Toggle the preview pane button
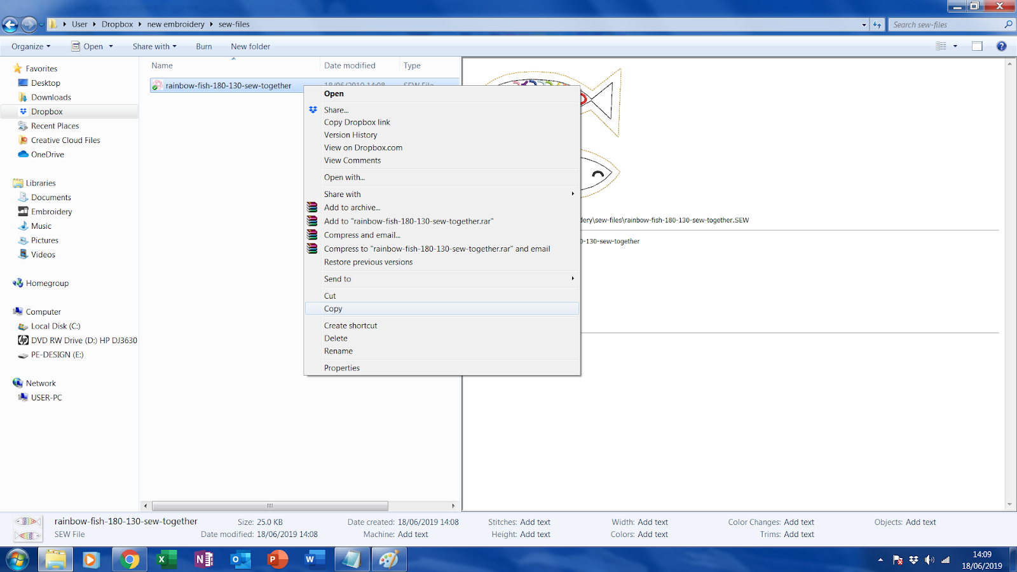Image resolution: width=1017 pixels, height=572 pixels. pyautogui.click(x=977, y=46)
